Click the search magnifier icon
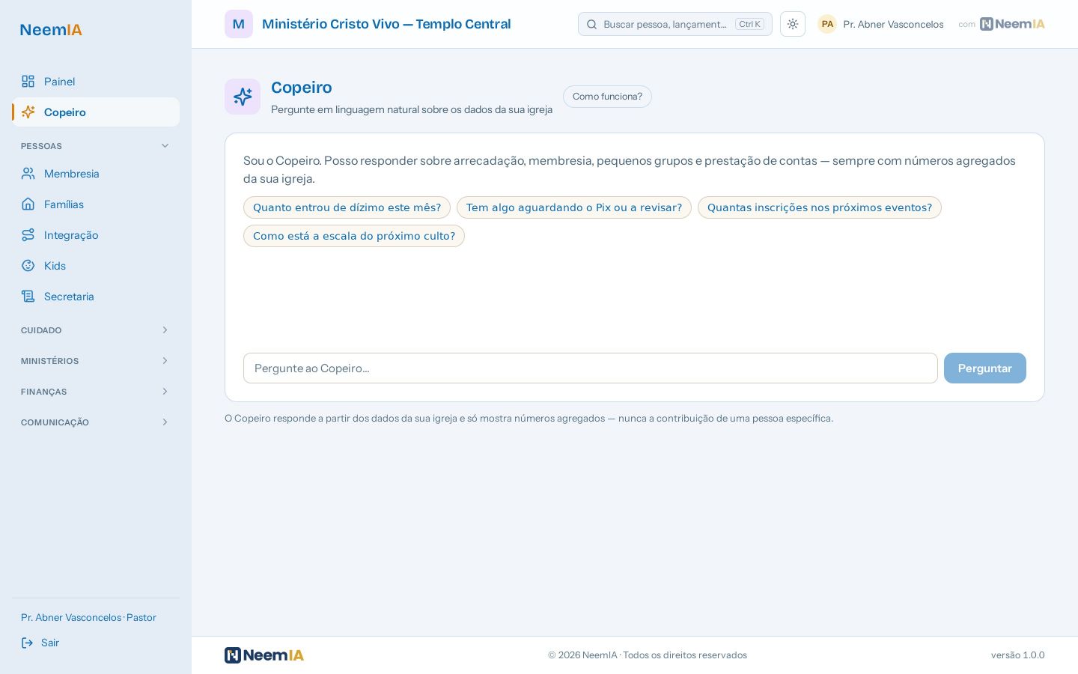 pos(591,24)
